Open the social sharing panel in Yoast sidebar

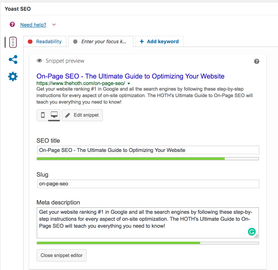13,60
